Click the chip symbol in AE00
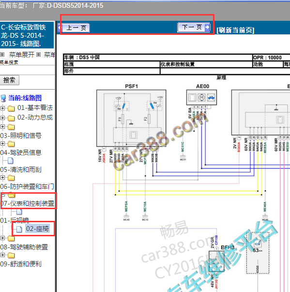Viewport: 290px width, 292px height. [x=192, y=97]
